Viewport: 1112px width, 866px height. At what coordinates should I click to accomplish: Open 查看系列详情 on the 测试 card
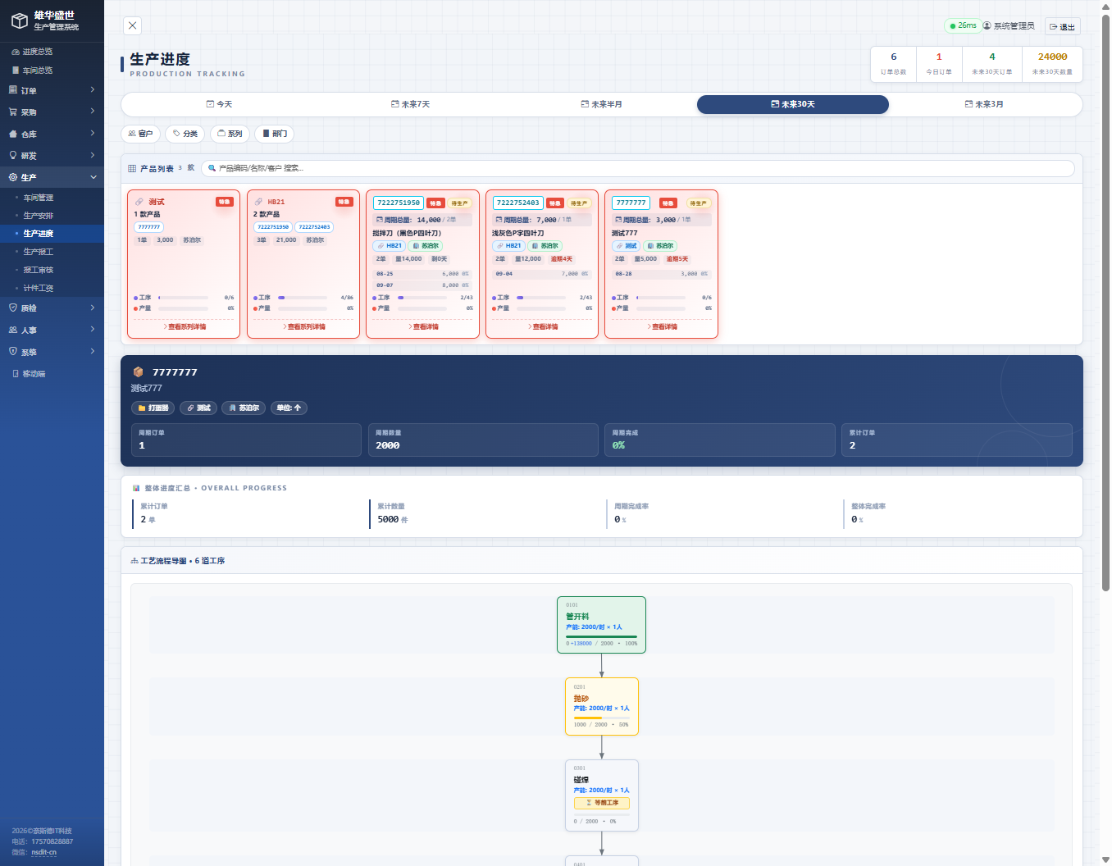pyautogui.click(x=185, y=326)
